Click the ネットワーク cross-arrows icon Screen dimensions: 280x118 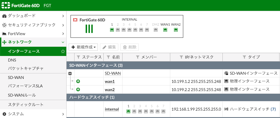tap(4, 42)
